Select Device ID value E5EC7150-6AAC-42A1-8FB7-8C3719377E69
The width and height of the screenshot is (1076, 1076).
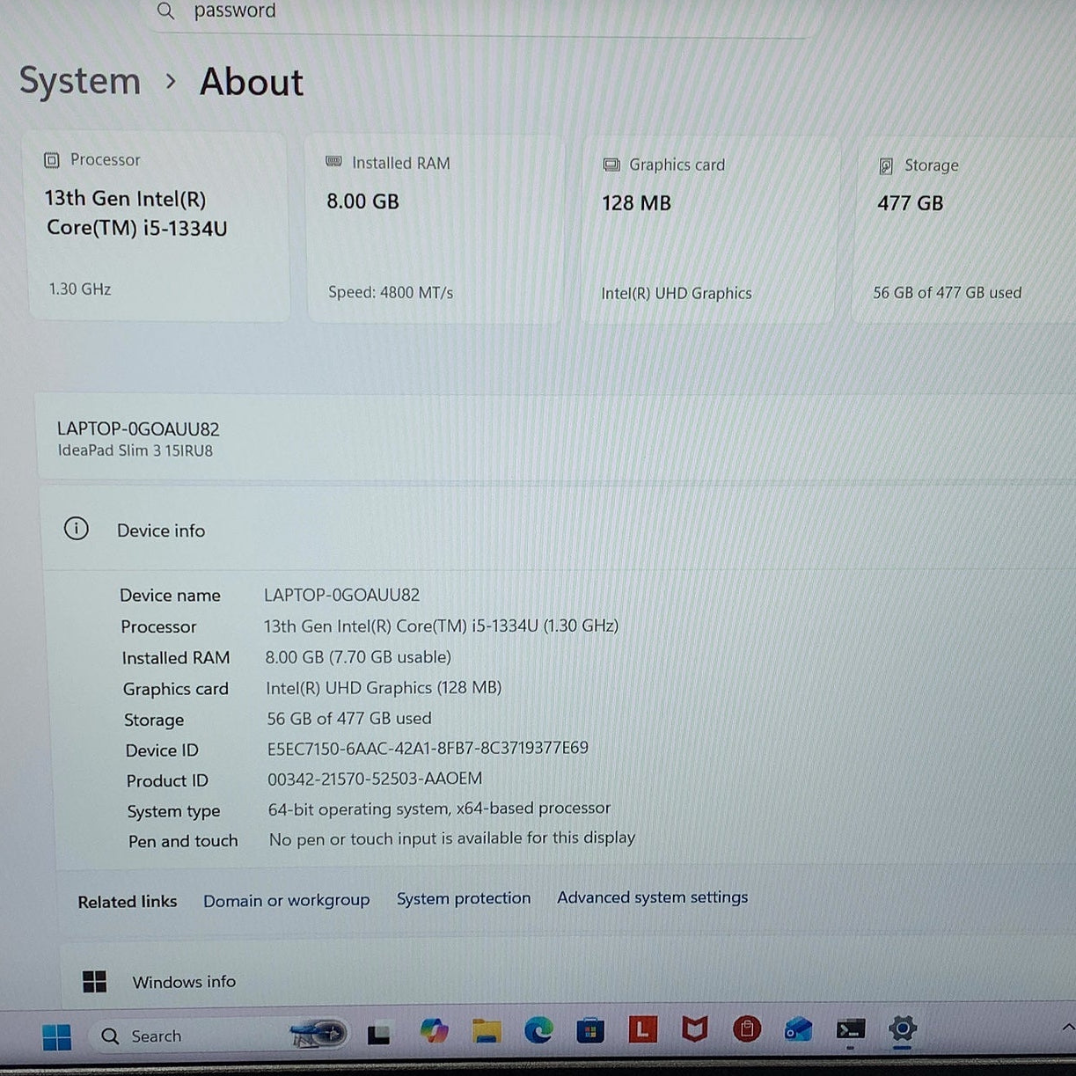[428, 748]
